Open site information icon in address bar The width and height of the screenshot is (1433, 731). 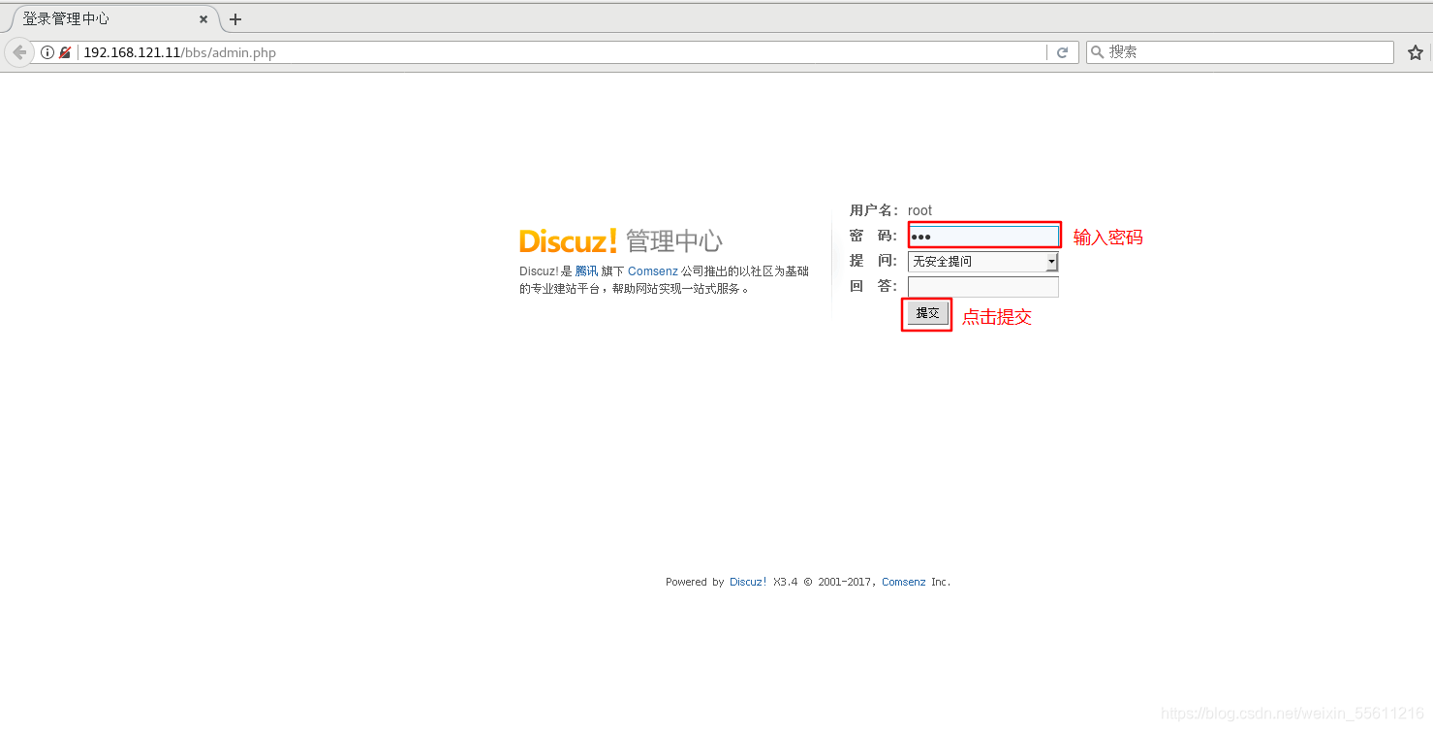(47, 52)
